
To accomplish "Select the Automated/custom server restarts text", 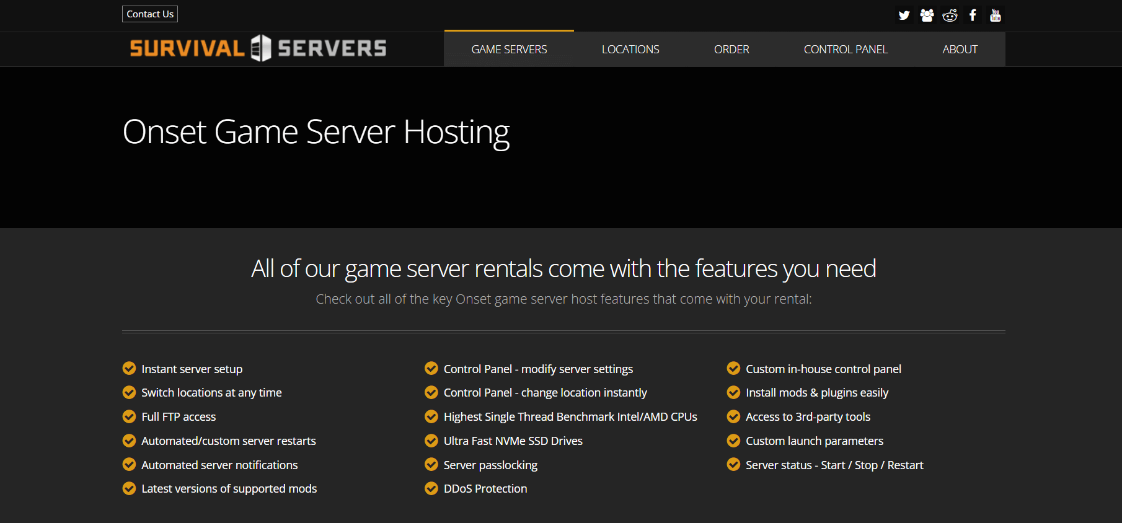I will tap(229, 441).
